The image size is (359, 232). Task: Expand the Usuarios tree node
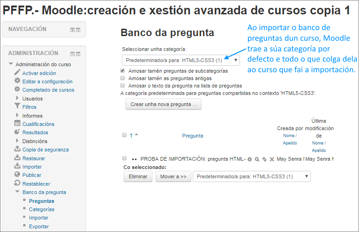coord(17,98)
